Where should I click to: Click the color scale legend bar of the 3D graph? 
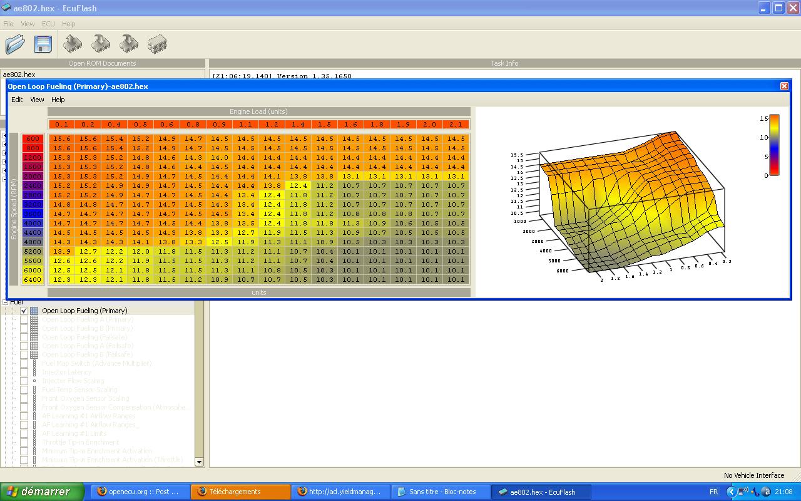[x=774, y=145]
